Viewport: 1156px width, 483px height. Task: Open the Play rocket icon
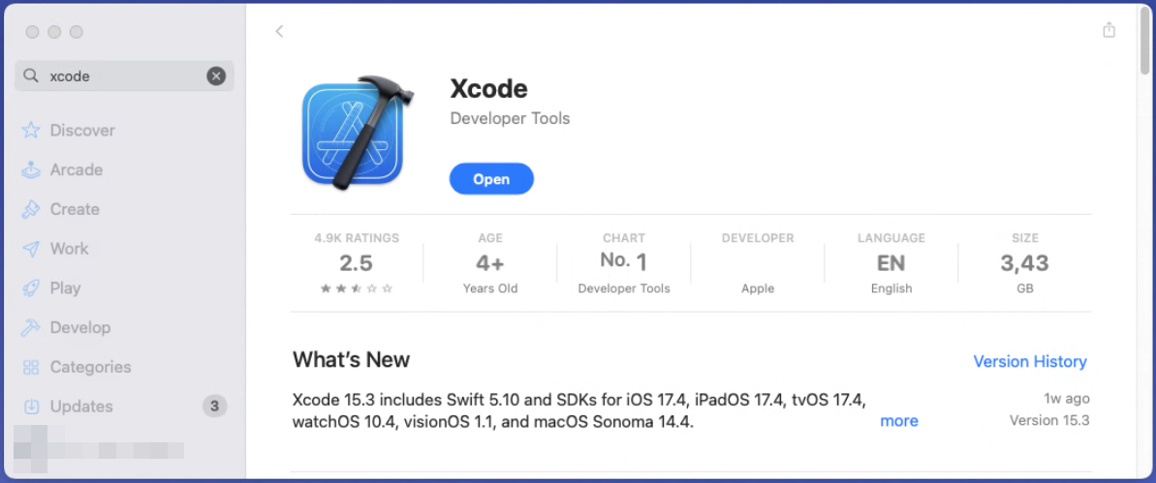[x=31, y=288]
